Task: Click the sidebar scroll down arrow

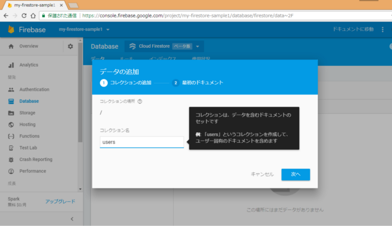Action: pyautogui.click(x=80, y=189)
